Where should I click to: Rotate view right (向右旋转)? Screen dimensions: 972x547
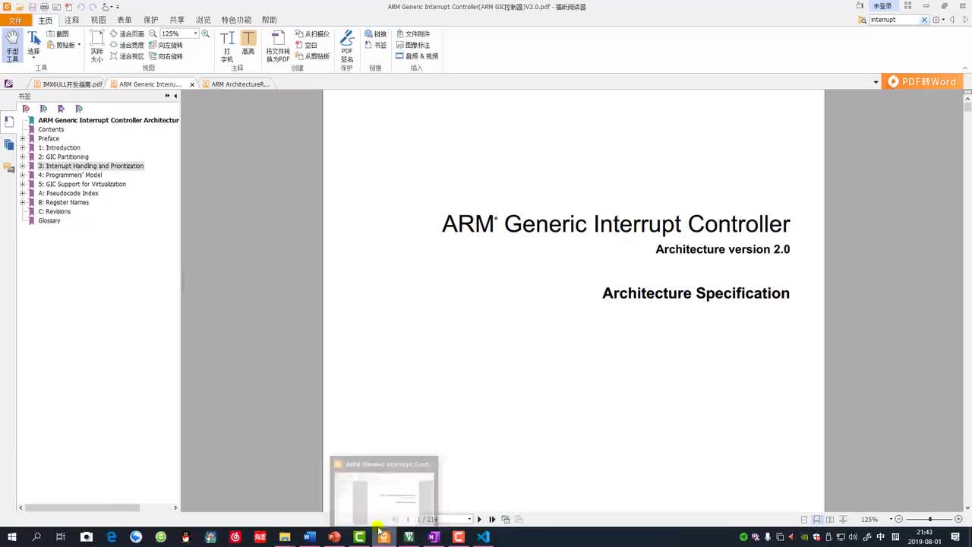[166, 56]
